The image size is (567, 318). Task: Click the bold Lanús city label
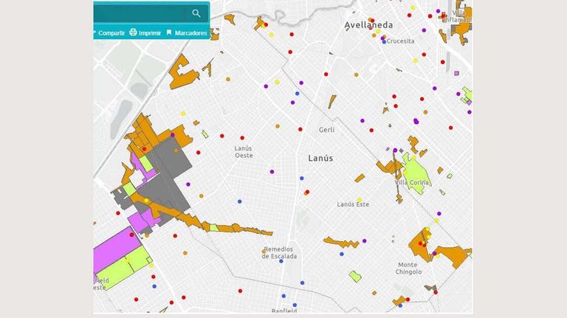320,159
